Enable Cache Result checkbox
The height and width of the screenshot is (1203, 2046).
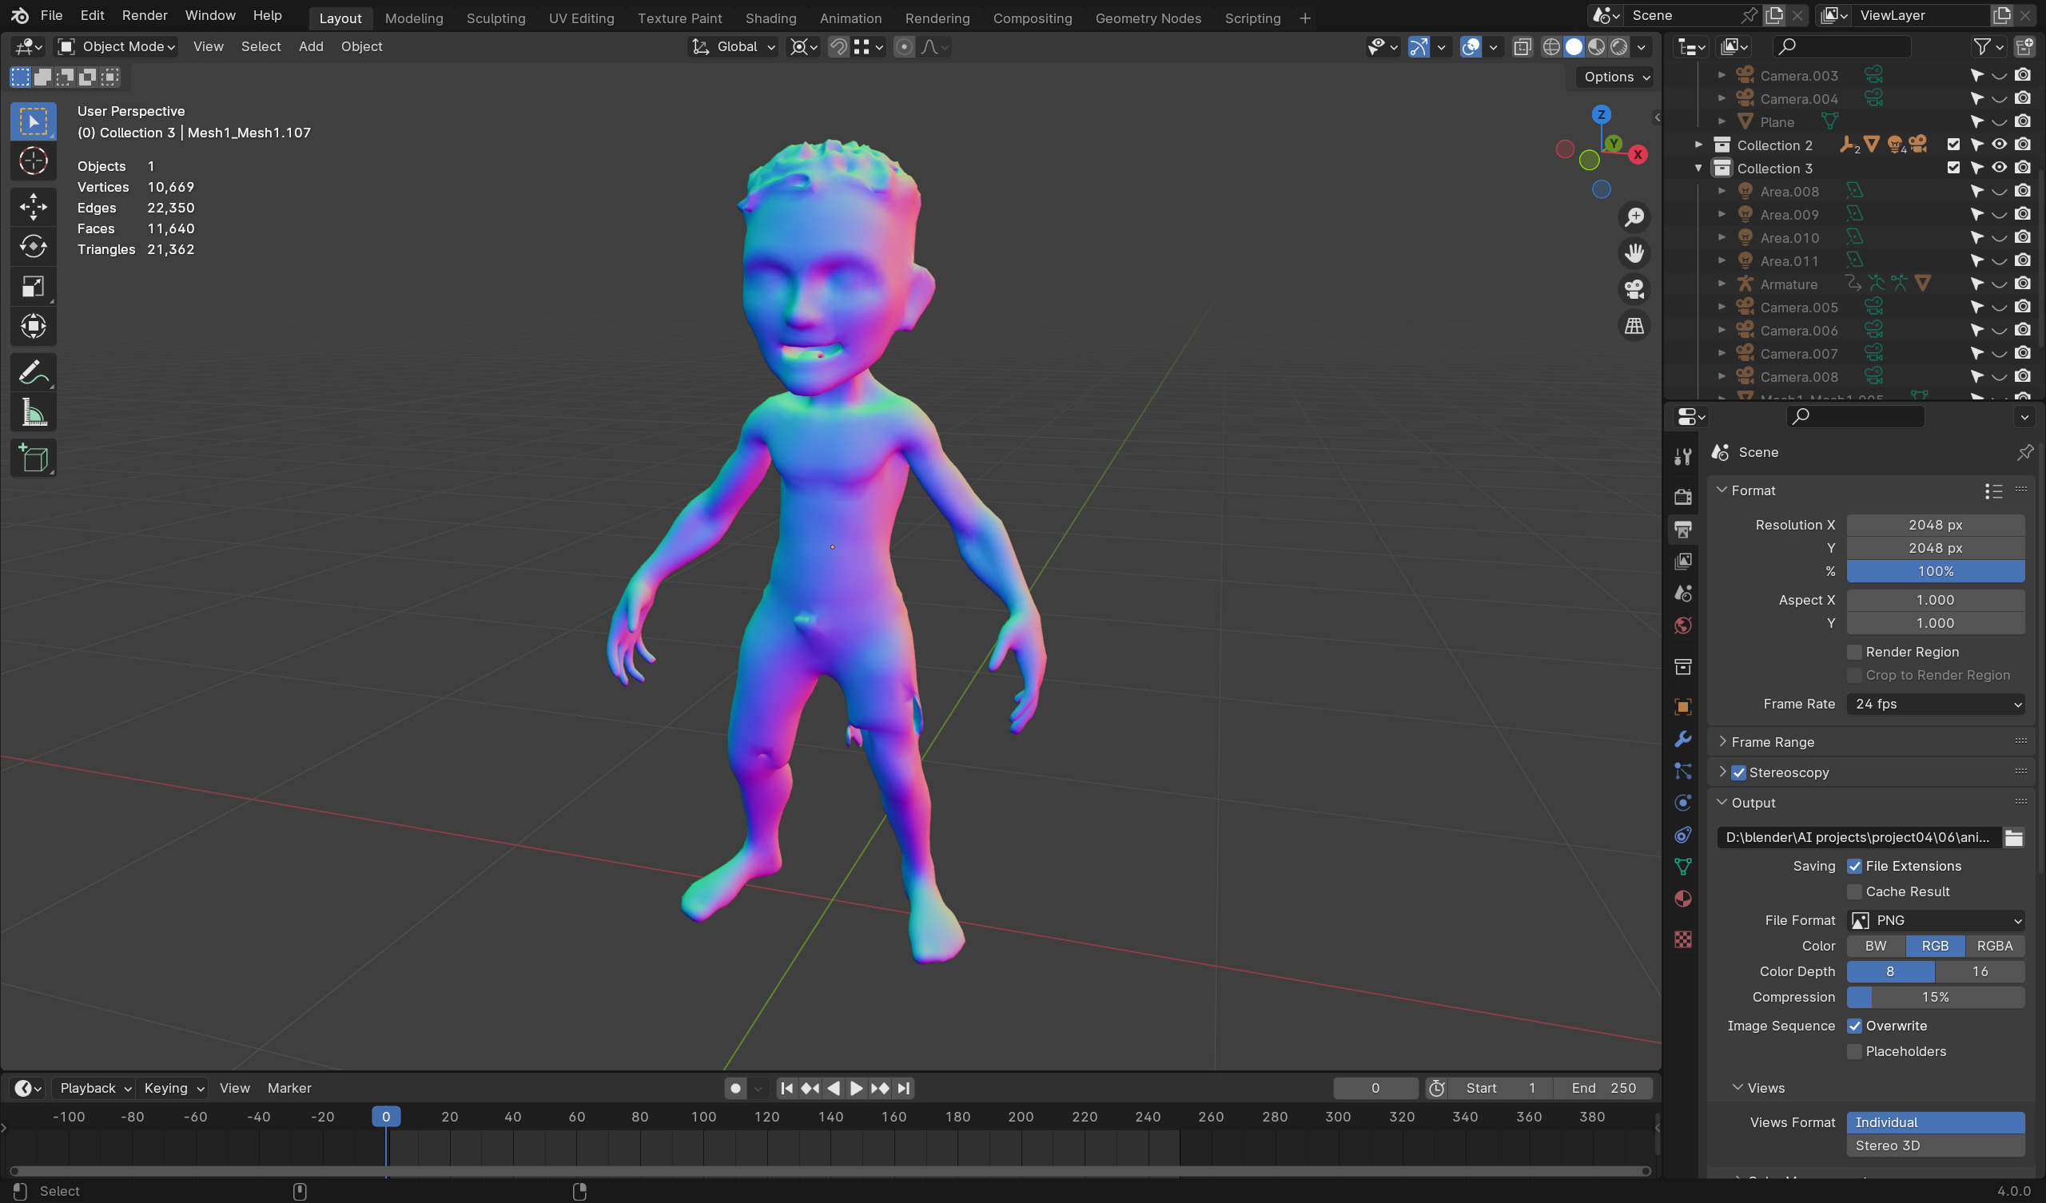[x=1854, y=891]
